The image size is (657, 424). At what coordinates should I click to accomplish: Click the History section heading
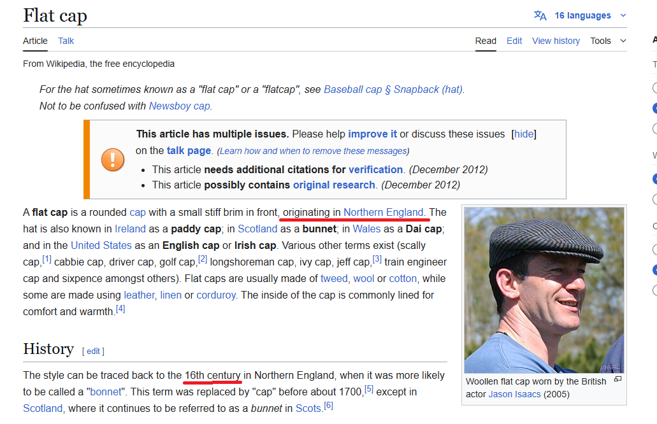[48, 349]
